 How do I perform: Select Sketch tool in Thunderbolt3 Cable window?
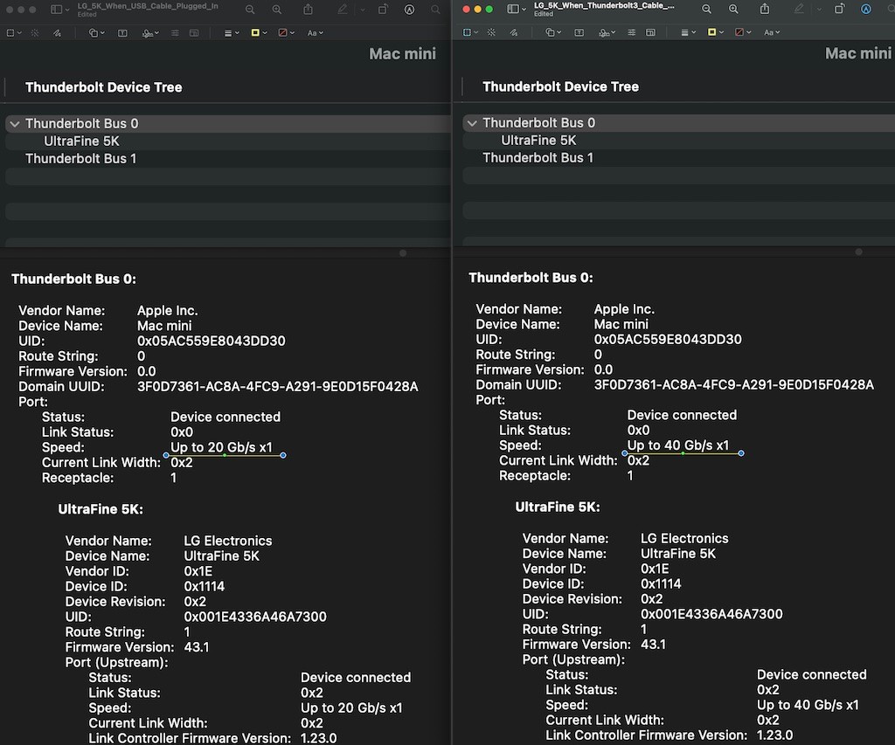pos(514,32)
